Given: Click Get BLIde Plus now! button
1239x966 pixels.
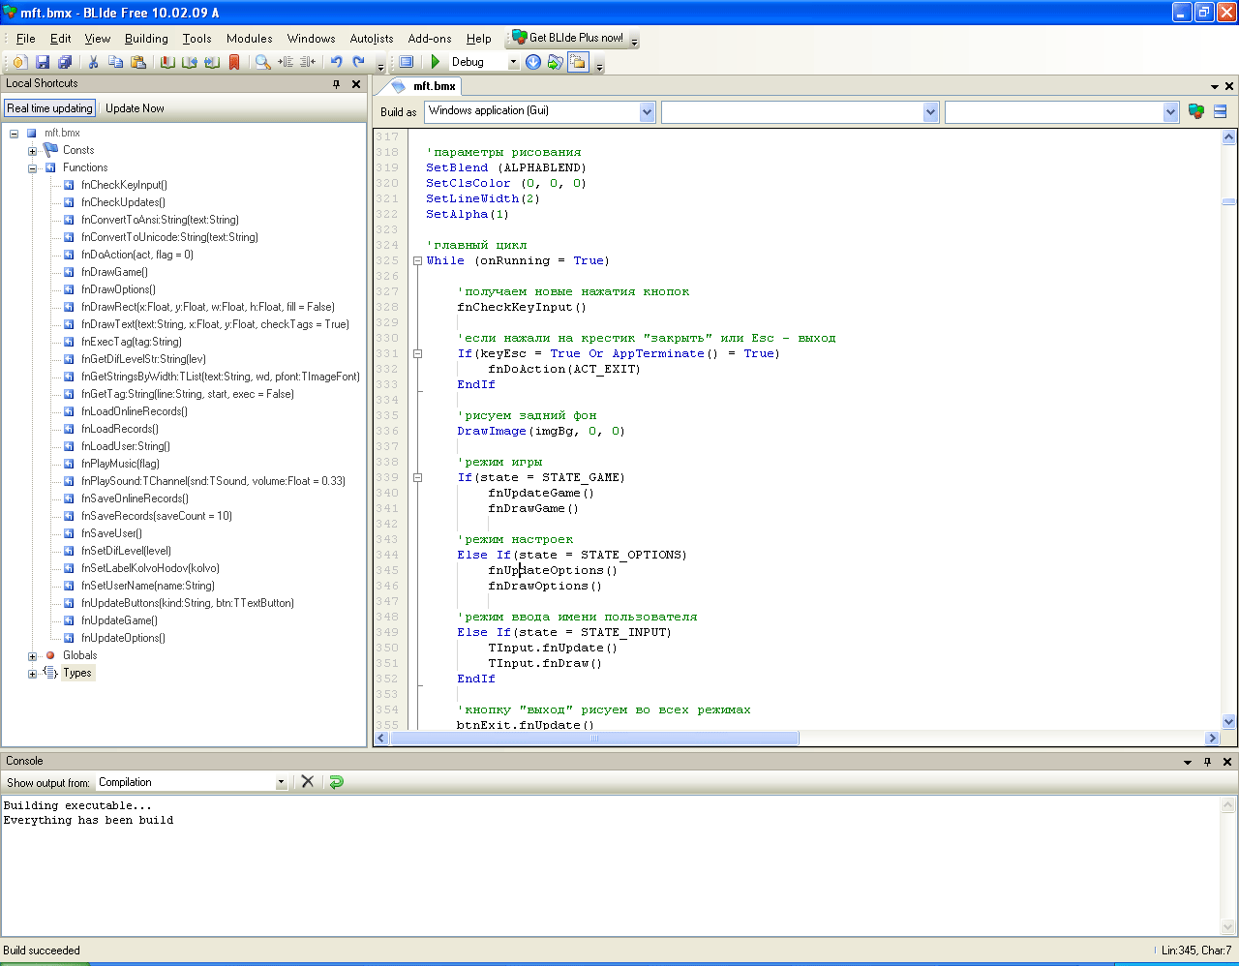Looking at the screenshot, I should point(575,38).
